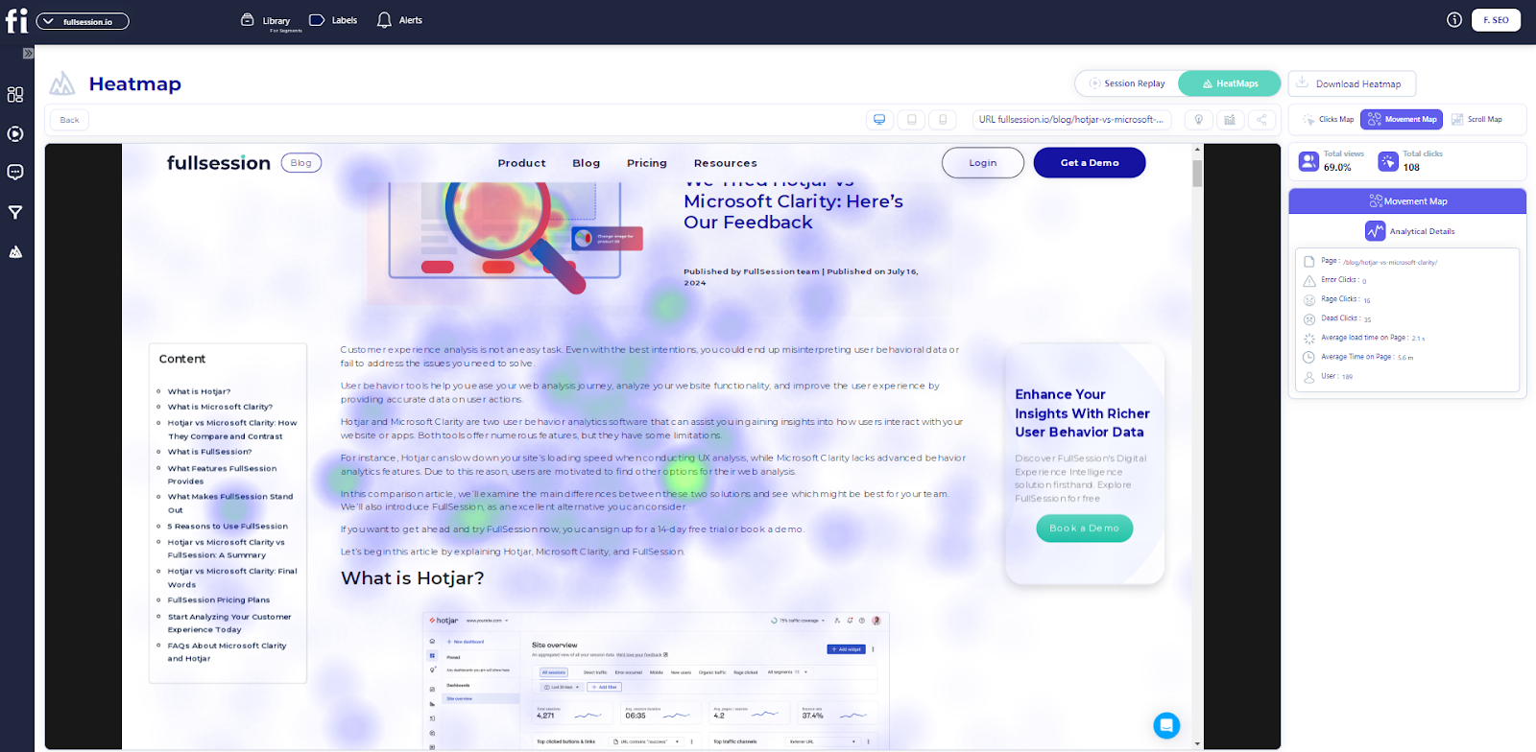Image resolution: width=1536 pixels, height=752 pixels.
Task: Open Resources in preview navigation
Action: [725, 163]
